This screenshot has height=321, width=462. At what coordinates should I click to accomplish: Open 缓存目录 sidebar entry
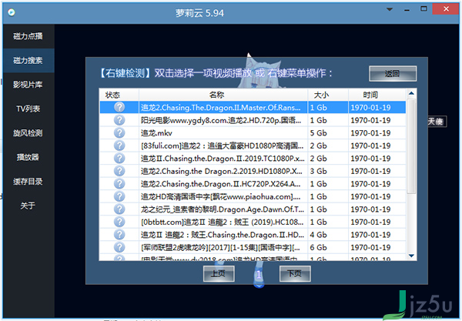pyautogui.click(x=28, y=181)
